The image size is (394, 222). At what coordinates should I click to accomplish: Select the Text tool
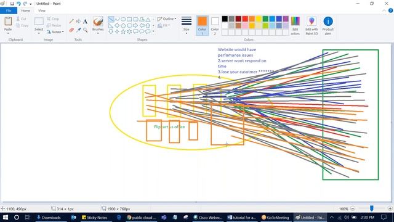coord(85,22)
